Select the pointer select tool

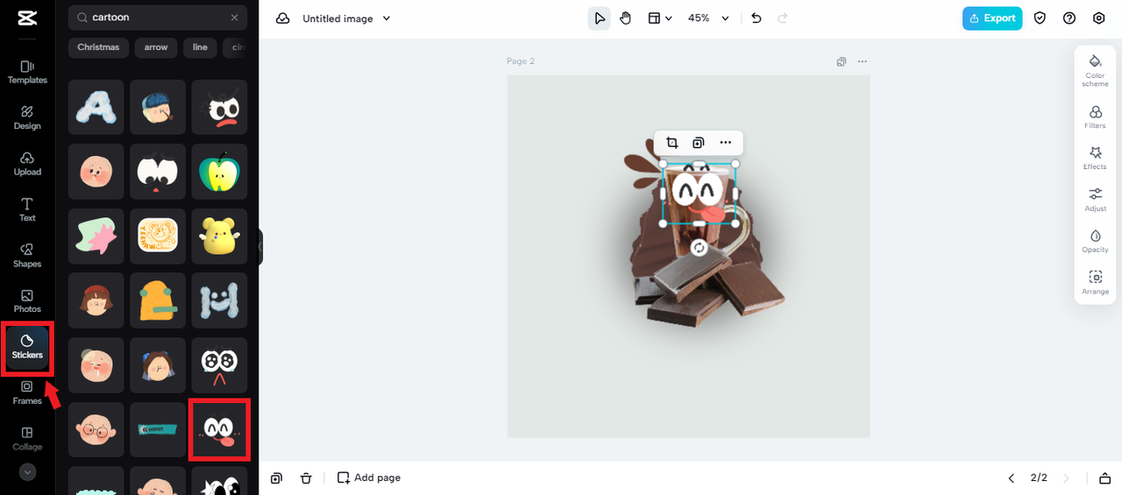[600, 18]
